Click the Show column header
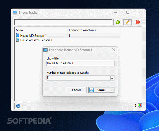Screen dimensions: 159x131 tap(41, 30)
